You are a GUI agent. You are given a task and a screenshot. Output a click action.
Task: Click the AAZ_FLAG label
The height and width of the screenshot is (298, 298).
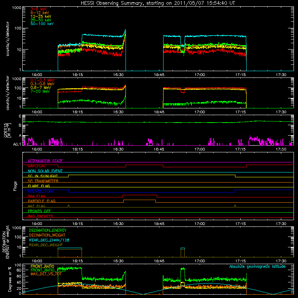(37, 206)
